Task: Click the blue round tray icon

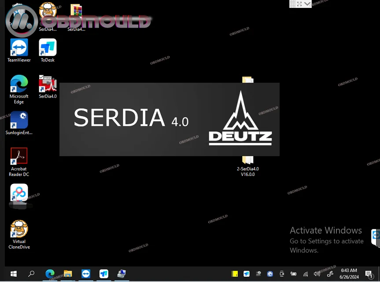Action: tap(270, 274)
